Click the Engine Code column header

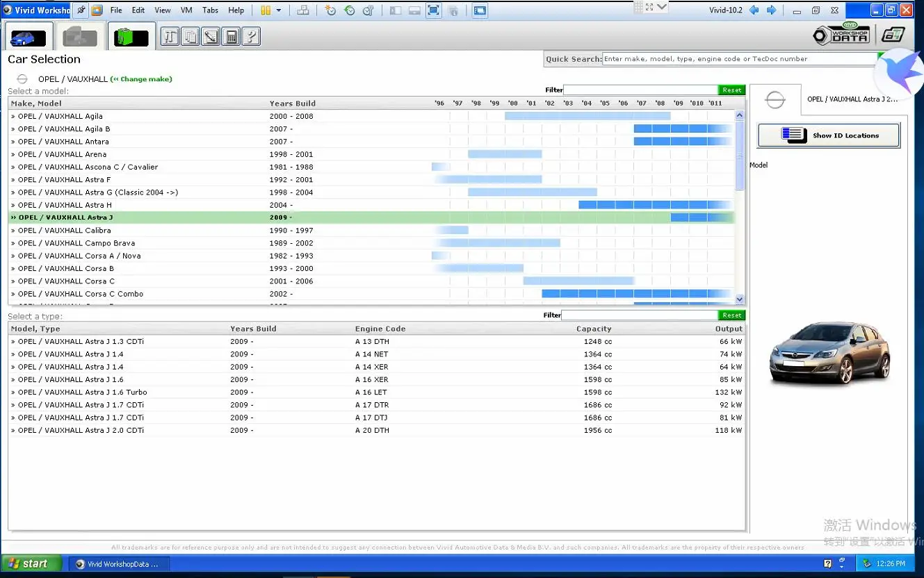[380, 329]
